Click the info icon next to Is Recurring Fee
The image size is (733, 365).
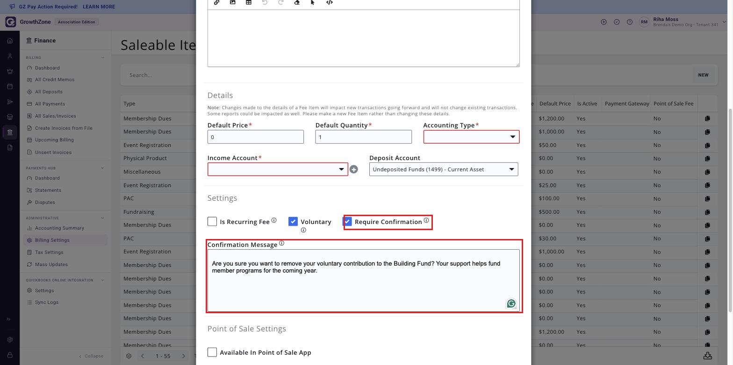coord(274,220)
